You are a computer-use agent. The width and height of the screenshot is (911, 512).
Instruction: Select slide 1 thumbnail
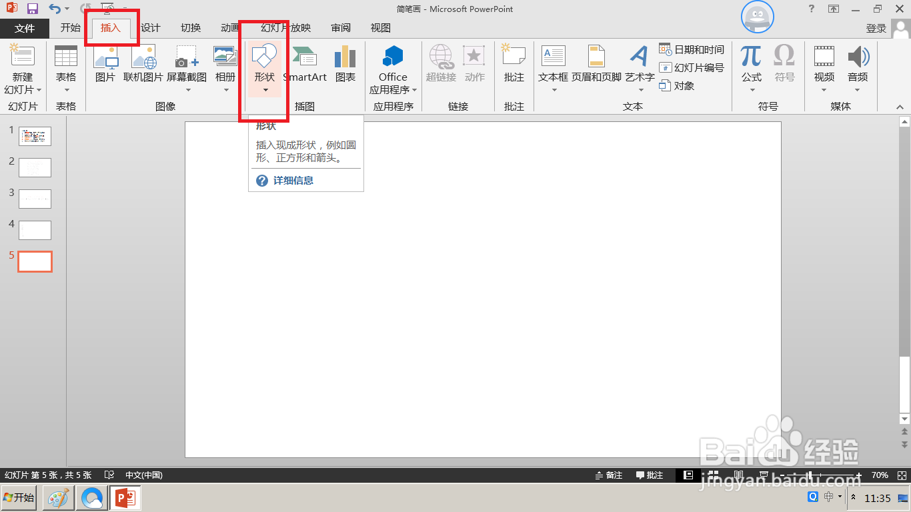35,136
